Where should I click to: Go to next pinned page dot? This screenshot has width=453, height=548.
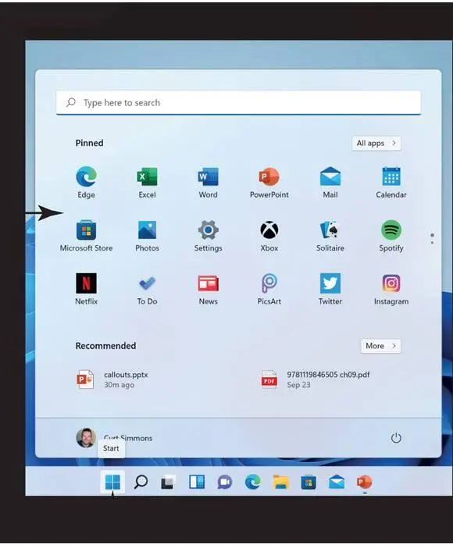tap(433, 243)
